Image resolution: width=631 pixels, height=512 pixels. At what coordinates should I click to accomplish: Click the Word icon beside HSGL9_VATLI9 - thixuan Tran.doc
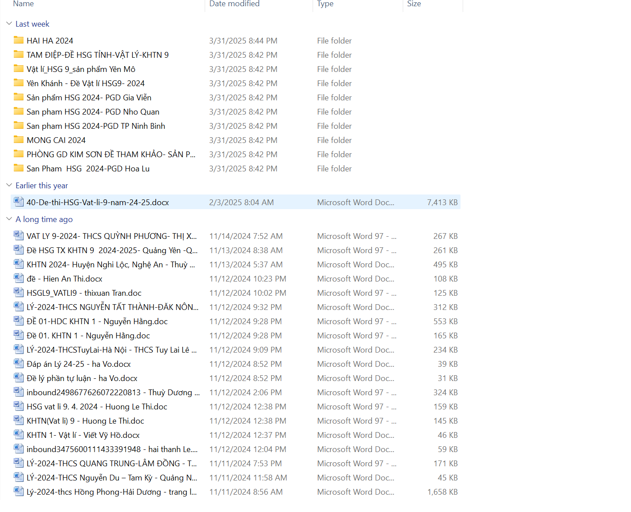tap(19, 293)
